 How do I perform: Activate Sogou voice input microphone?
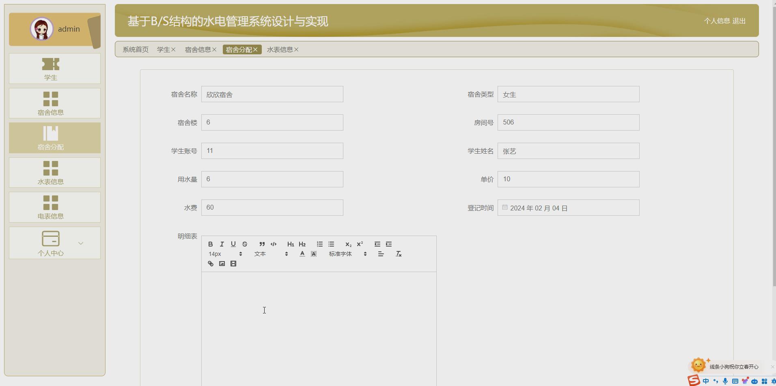point(725,381)
